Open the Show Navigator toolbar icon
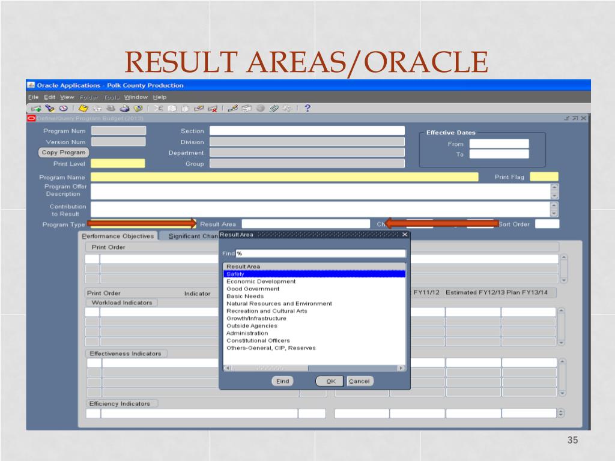 [64, 108]
